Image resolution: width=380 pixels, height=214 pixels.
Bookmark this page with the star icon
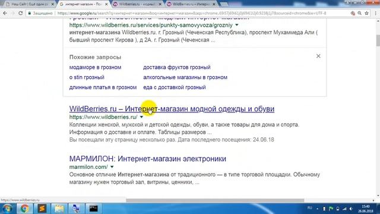pyautogui.click(x=367, y=13)
